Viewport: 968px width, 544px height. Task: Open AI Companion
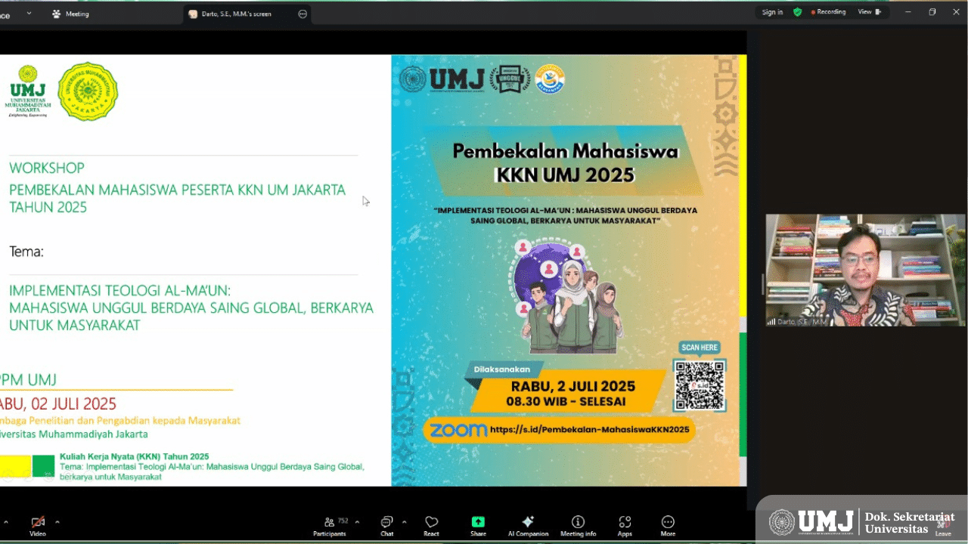(528, 526)
